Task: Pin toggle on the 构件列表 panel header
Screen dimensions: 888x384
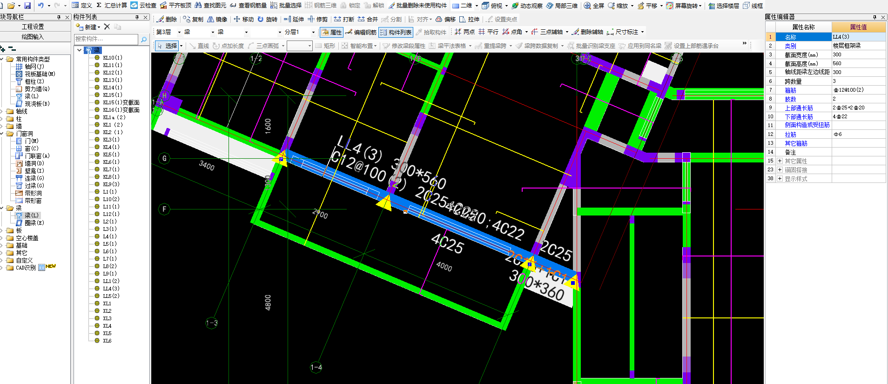Action: tap(137, 17)
